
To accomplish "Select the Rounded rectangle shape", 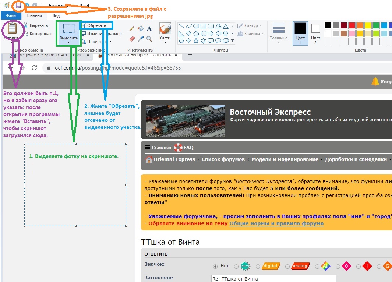I will coord(211,26).
